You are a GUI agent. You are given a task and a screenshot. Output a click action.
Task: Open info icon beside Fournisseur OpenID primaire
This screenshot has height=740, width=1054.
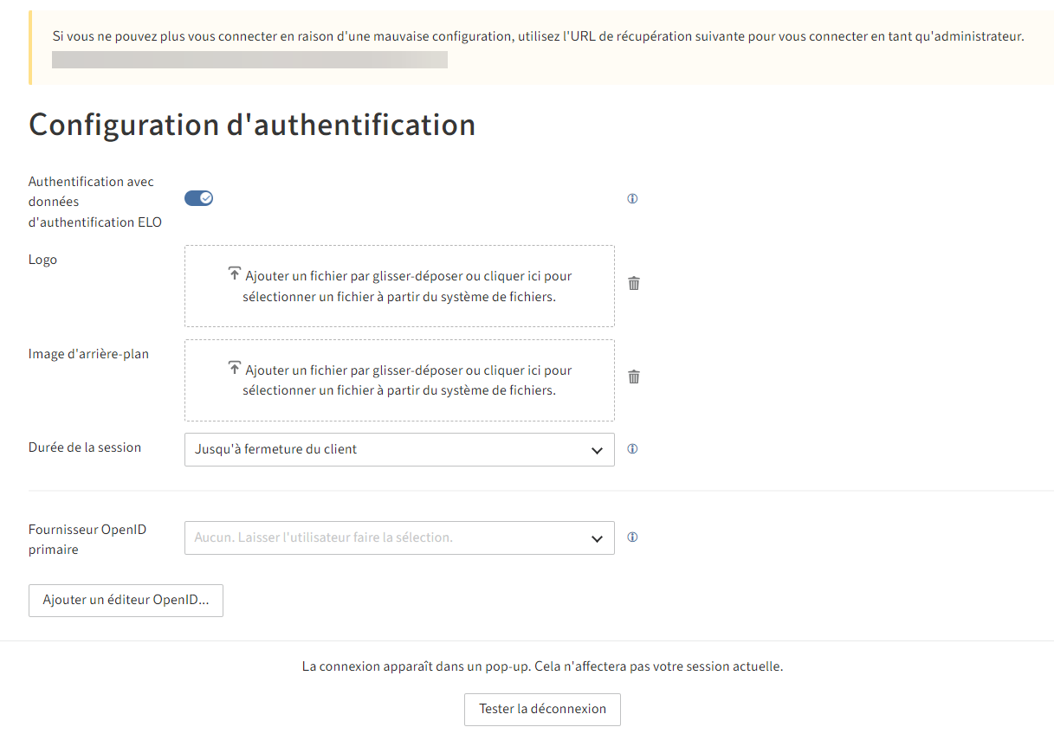(632, 537)
